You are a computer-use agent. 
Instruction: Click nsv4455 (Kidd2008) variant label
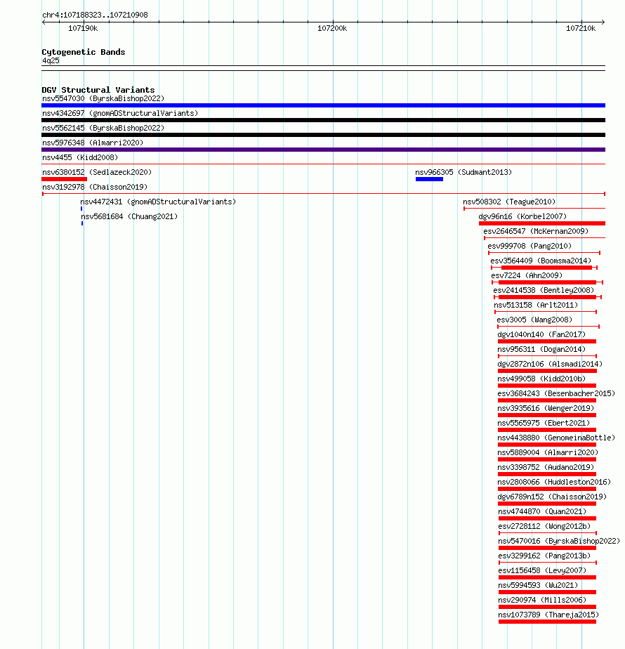pyautogui.click(x=80, y=158)
